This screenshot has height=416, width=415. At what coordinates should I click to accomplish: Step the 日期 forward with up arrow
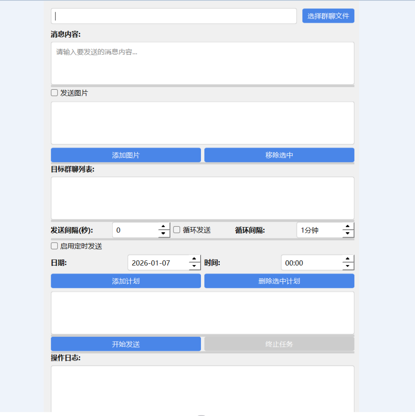pyautogui.click(x=195, y=259)
